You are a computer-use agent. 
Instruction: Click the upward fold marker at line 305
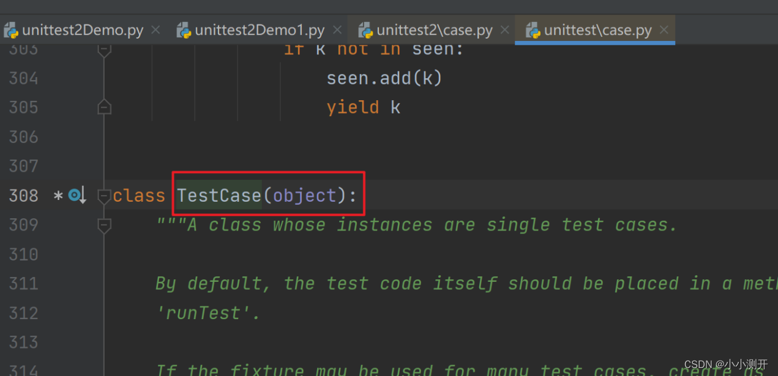pos(104,106)
